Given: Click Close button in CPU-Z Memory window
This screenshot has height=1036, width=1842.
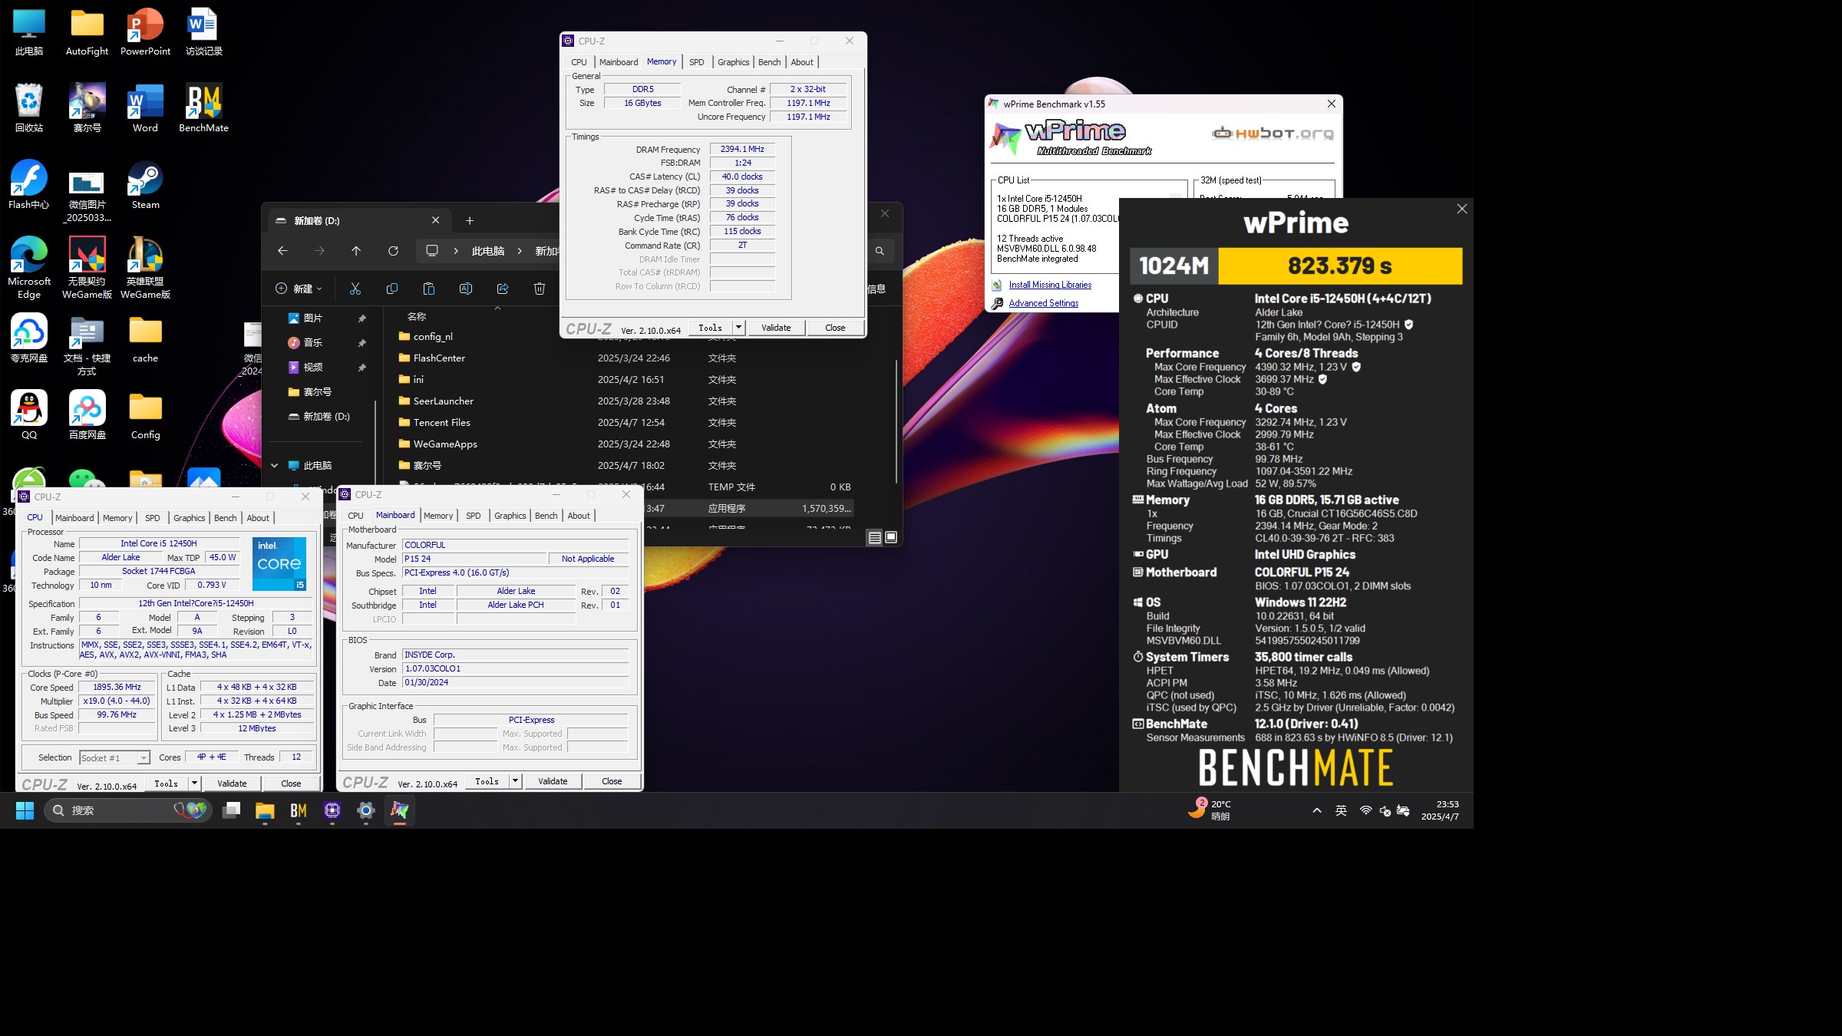Looking at the screenshot, I should (x=835, y=328).
